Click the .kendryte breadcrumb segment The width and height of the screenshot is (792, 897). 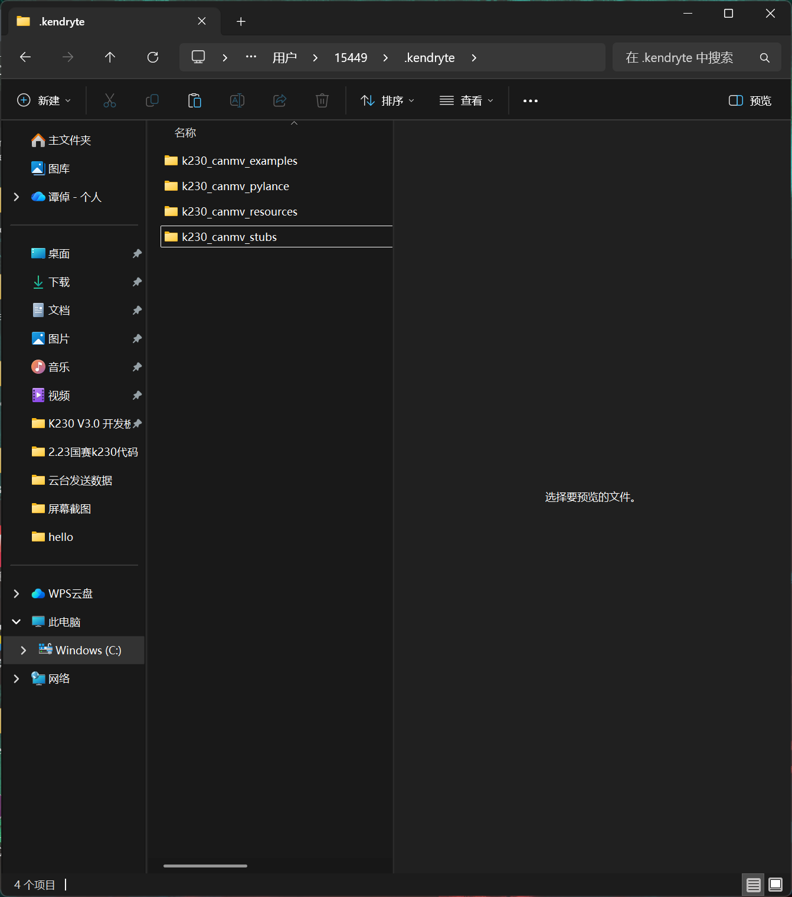[430, 58]
